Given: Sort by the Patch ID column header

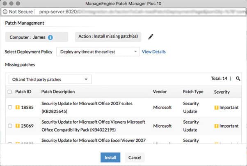Looking at the screenshot, I should coord(23,92).
